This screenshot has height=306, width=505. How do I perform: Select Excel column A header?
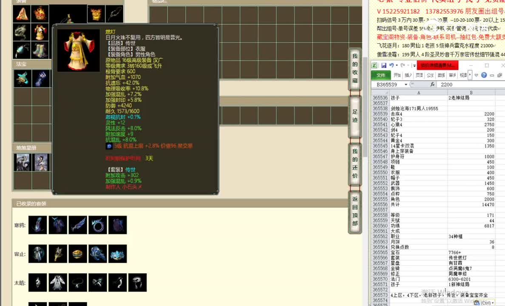click(418, 93)
